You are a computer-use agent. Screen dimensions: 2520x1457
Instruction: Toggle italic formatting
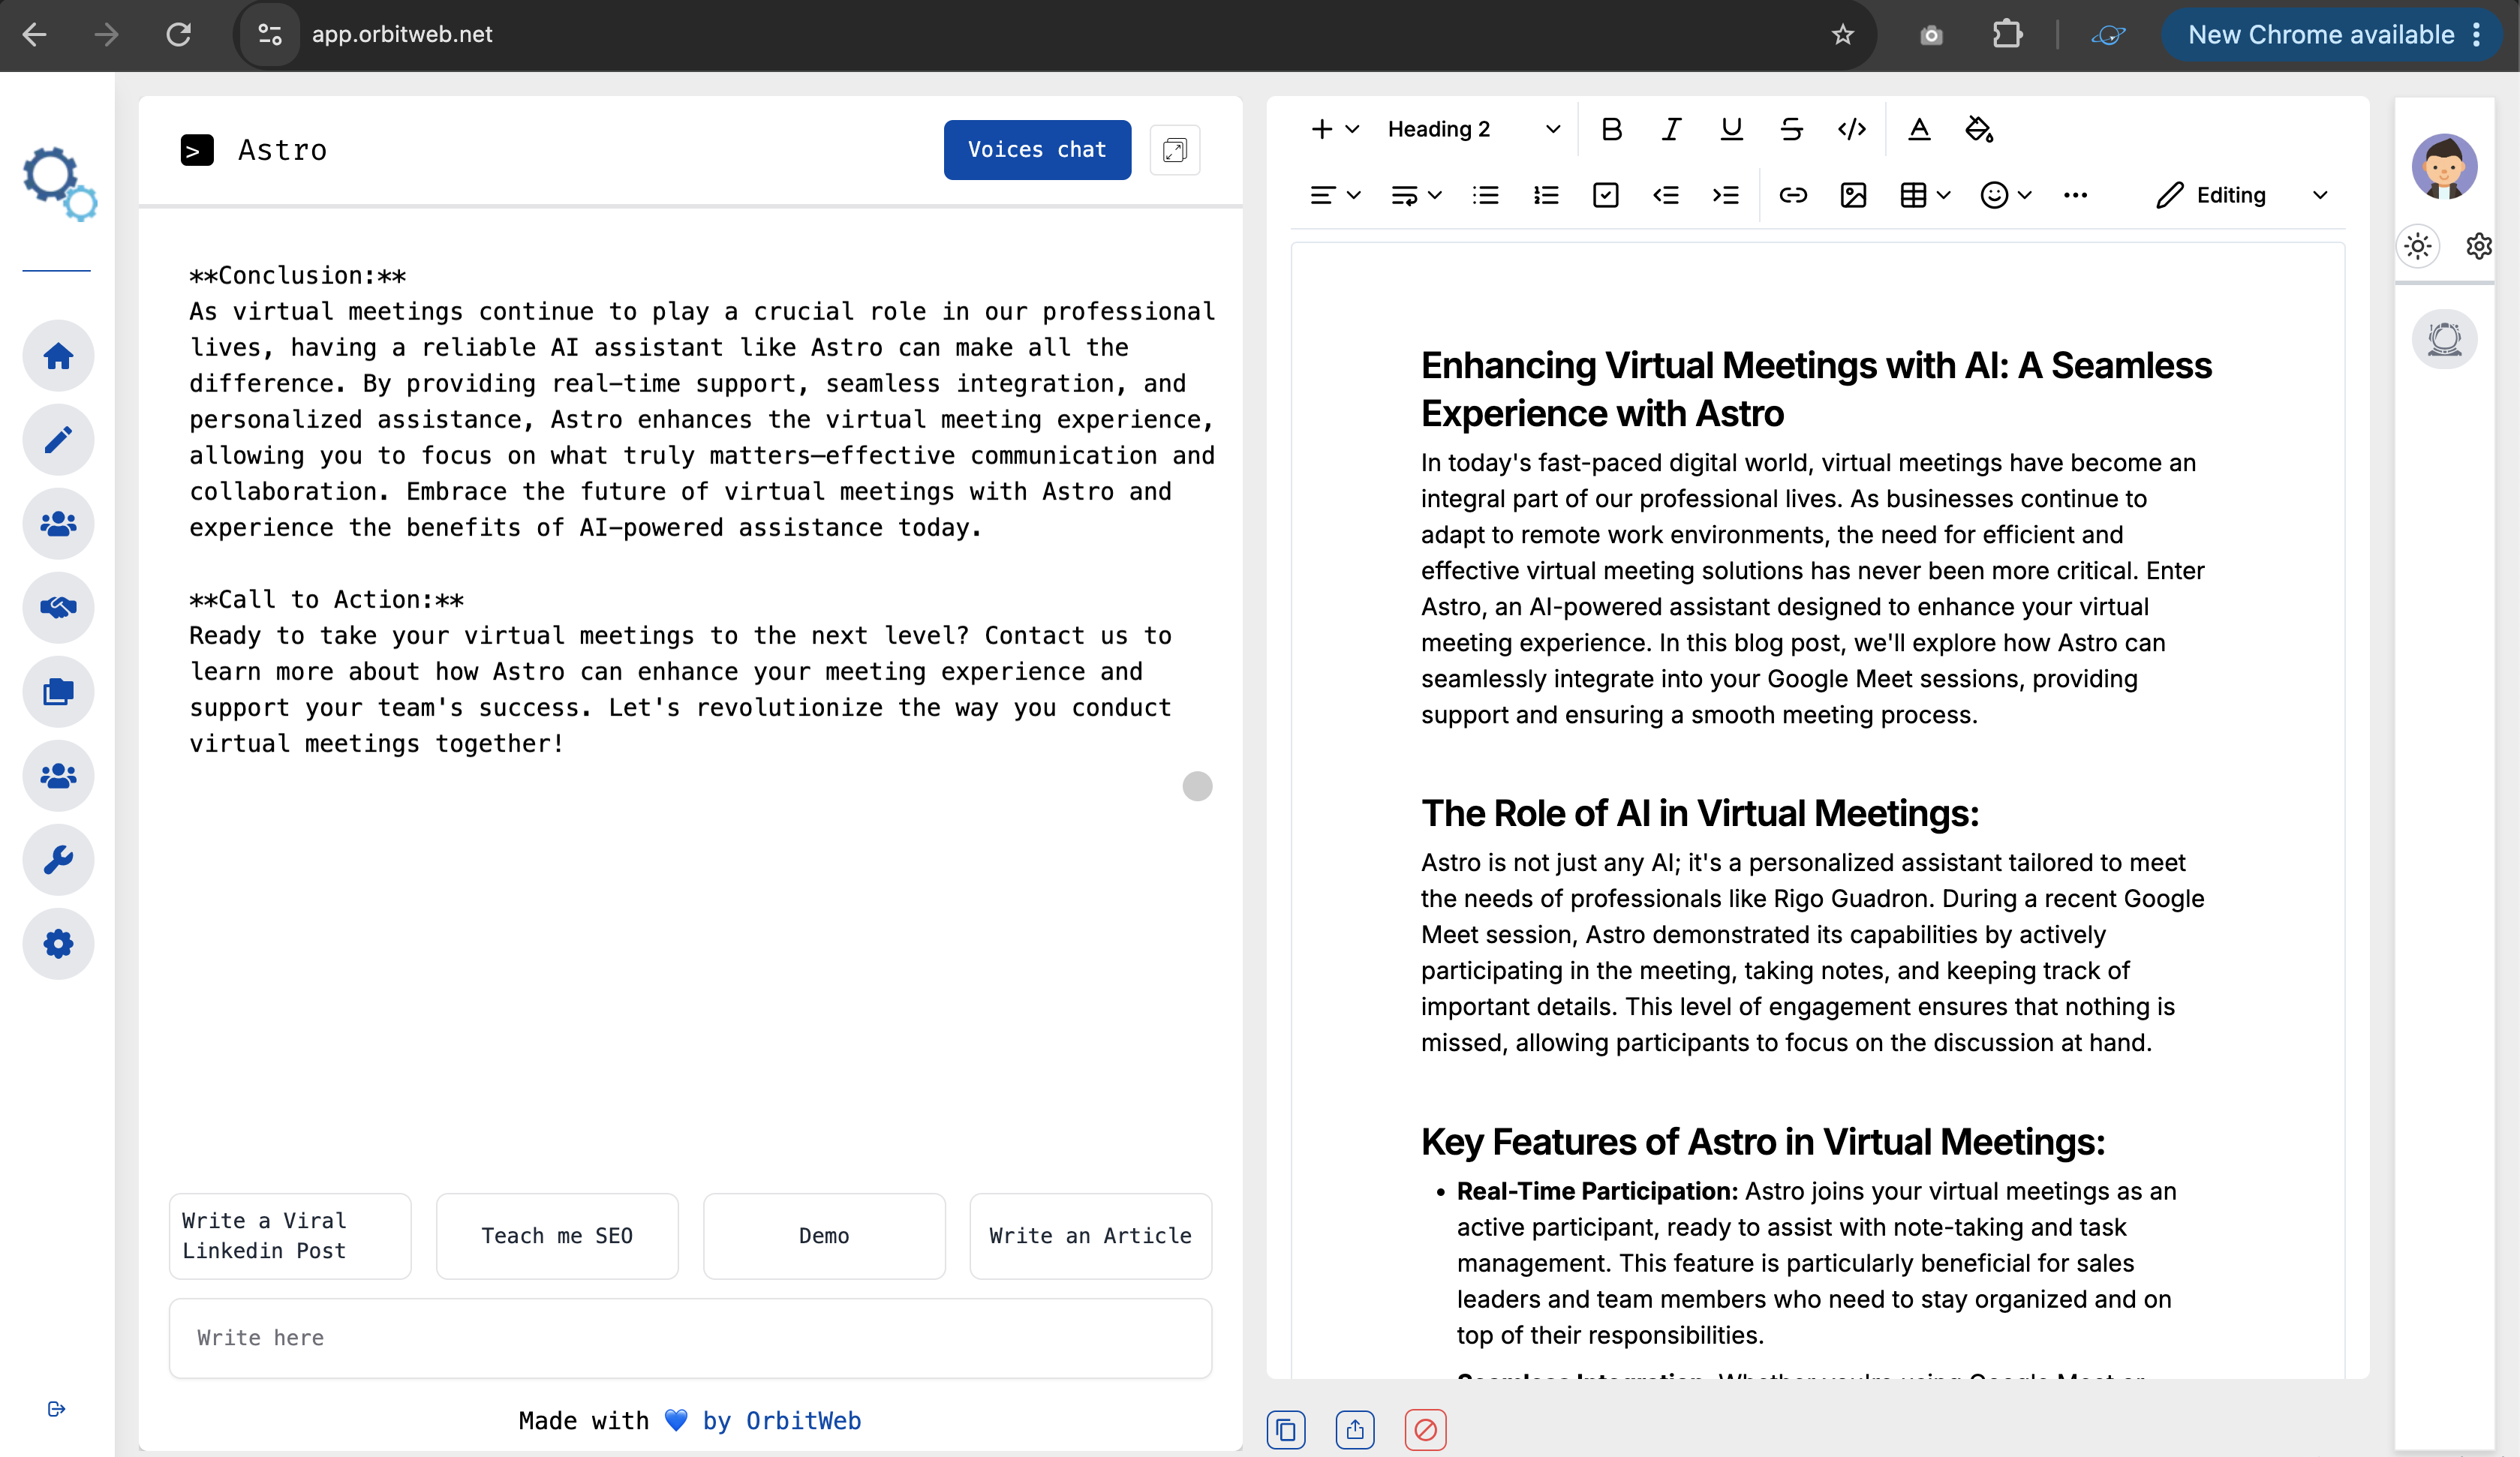[1671, 129]
